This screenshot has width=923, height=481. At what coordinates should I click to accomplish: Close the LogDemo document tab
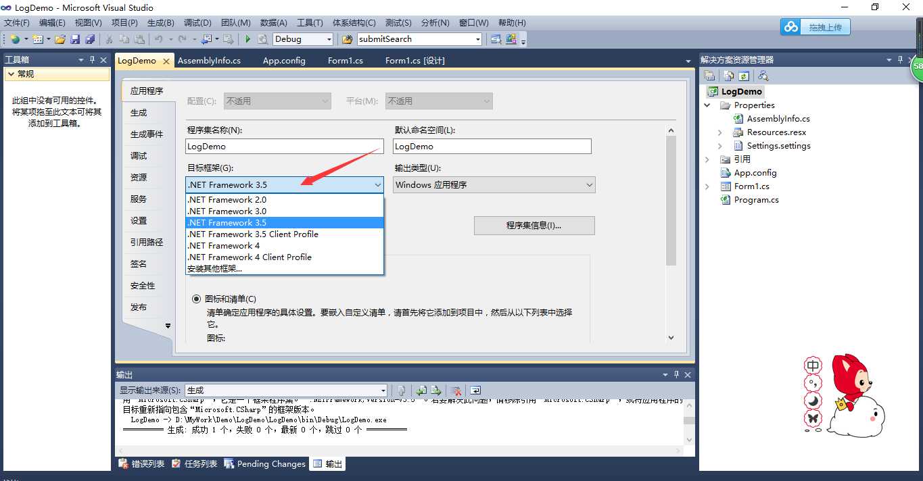pos(166,61)
